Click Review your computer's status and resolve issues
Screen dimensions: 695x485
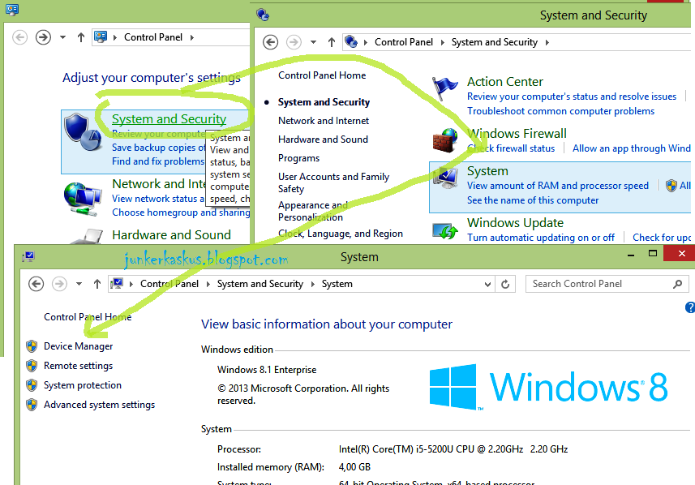572,97
